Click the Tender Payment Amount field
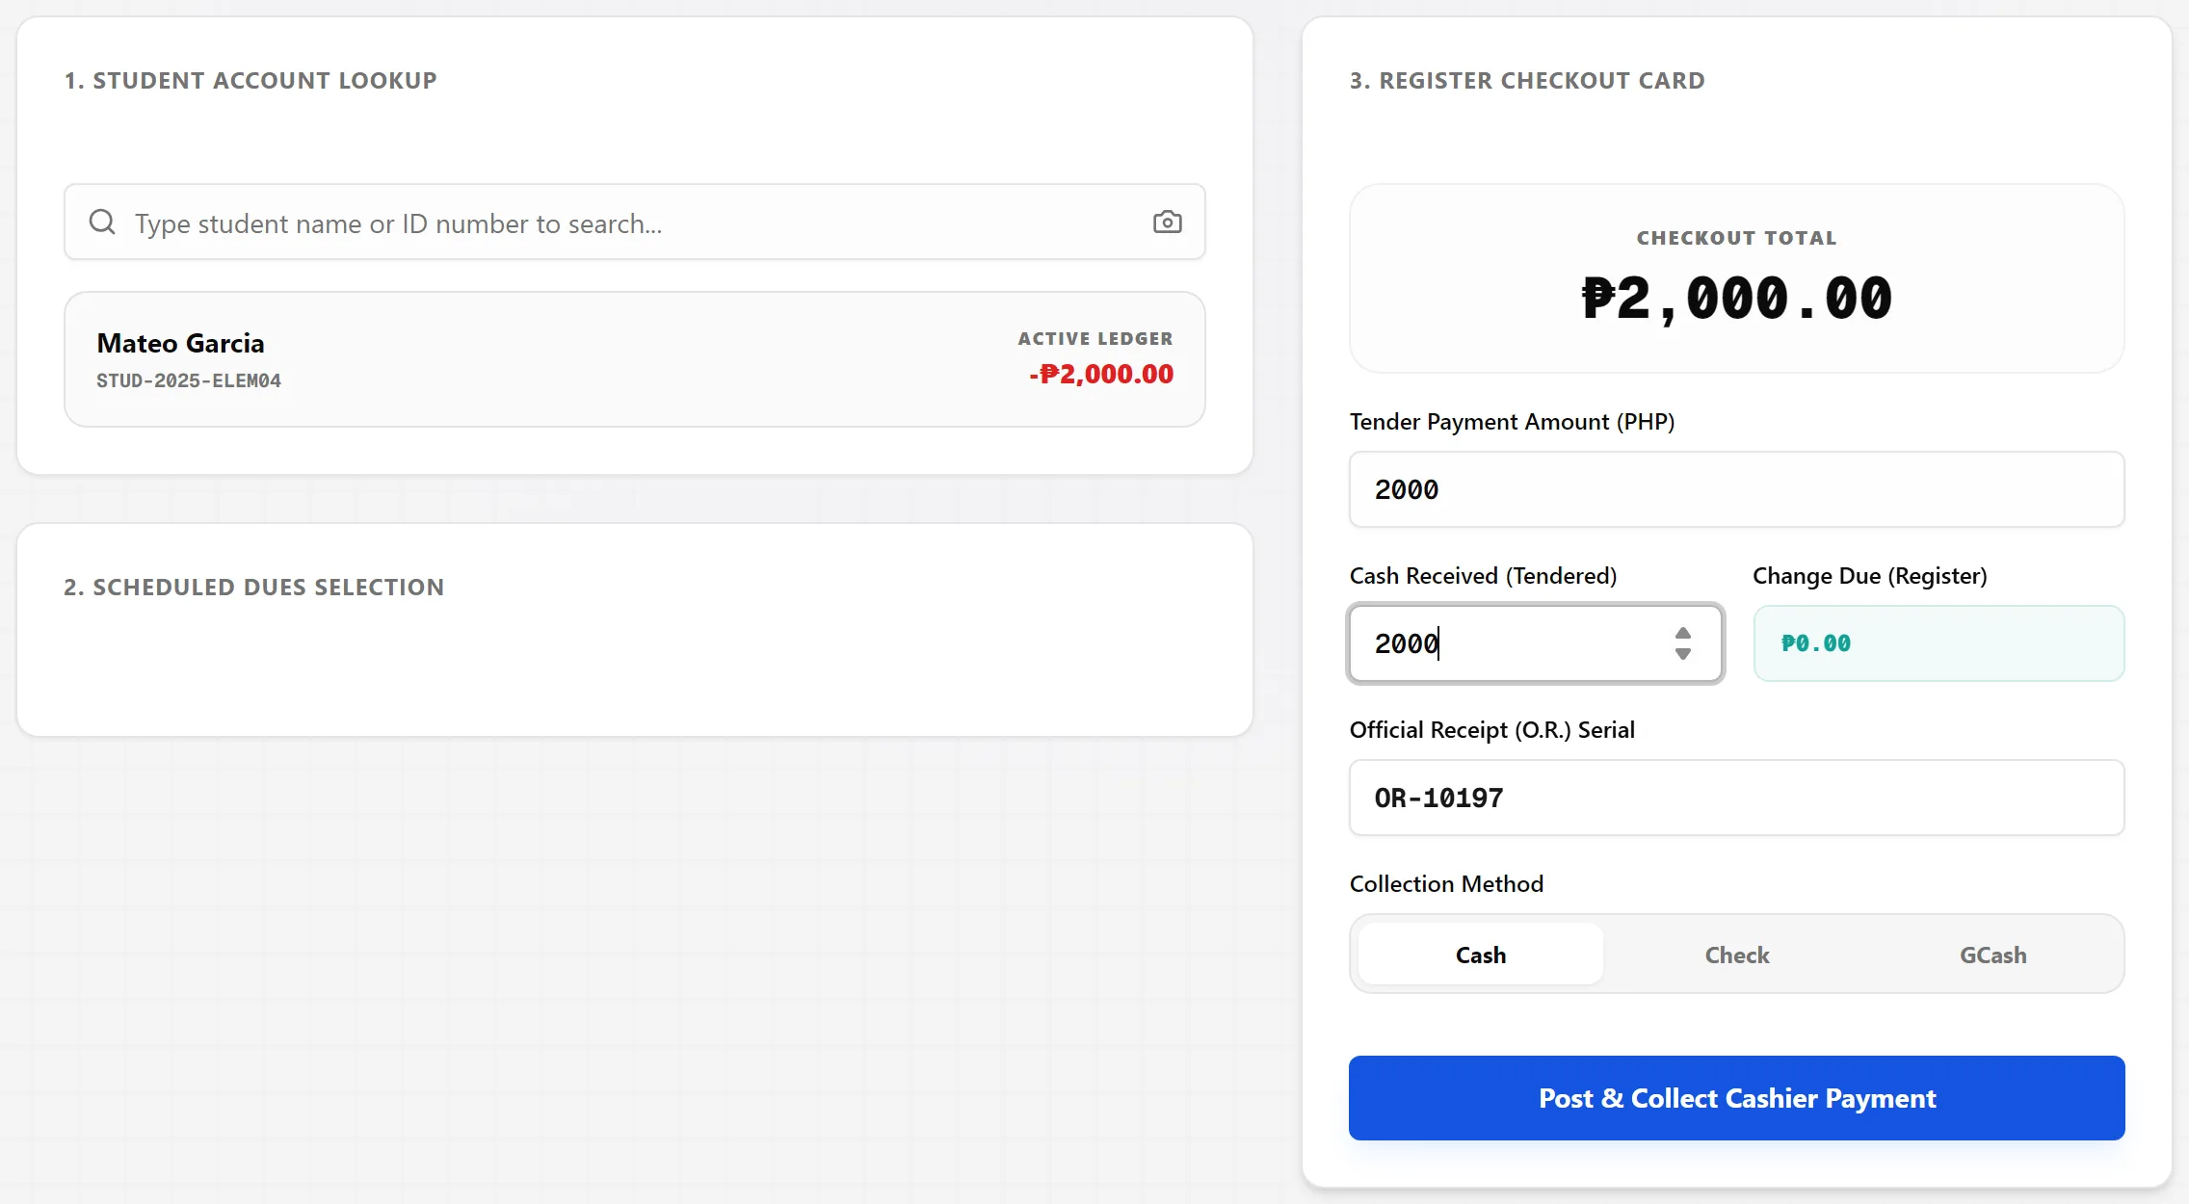The width and height of the screenshot is (2189, 1204). [1736, 489]
